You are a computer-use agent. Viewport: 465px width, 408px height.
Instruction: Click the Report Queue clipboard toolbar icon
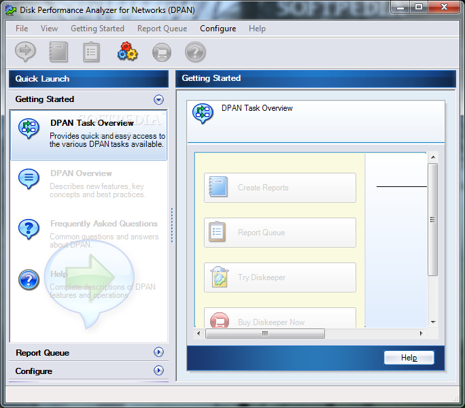click(x=91, y=52)
